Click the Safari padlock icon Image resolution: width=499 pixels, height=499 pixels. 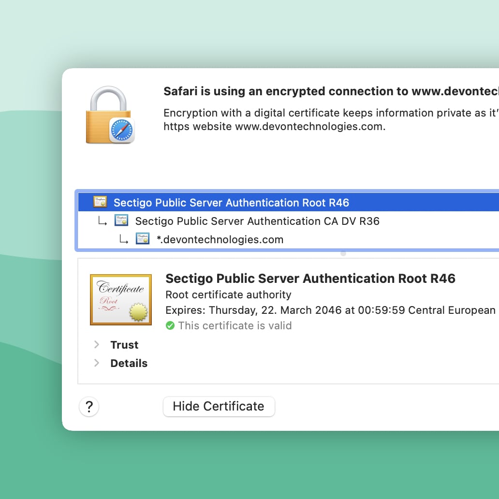click(x=110, y=115)
